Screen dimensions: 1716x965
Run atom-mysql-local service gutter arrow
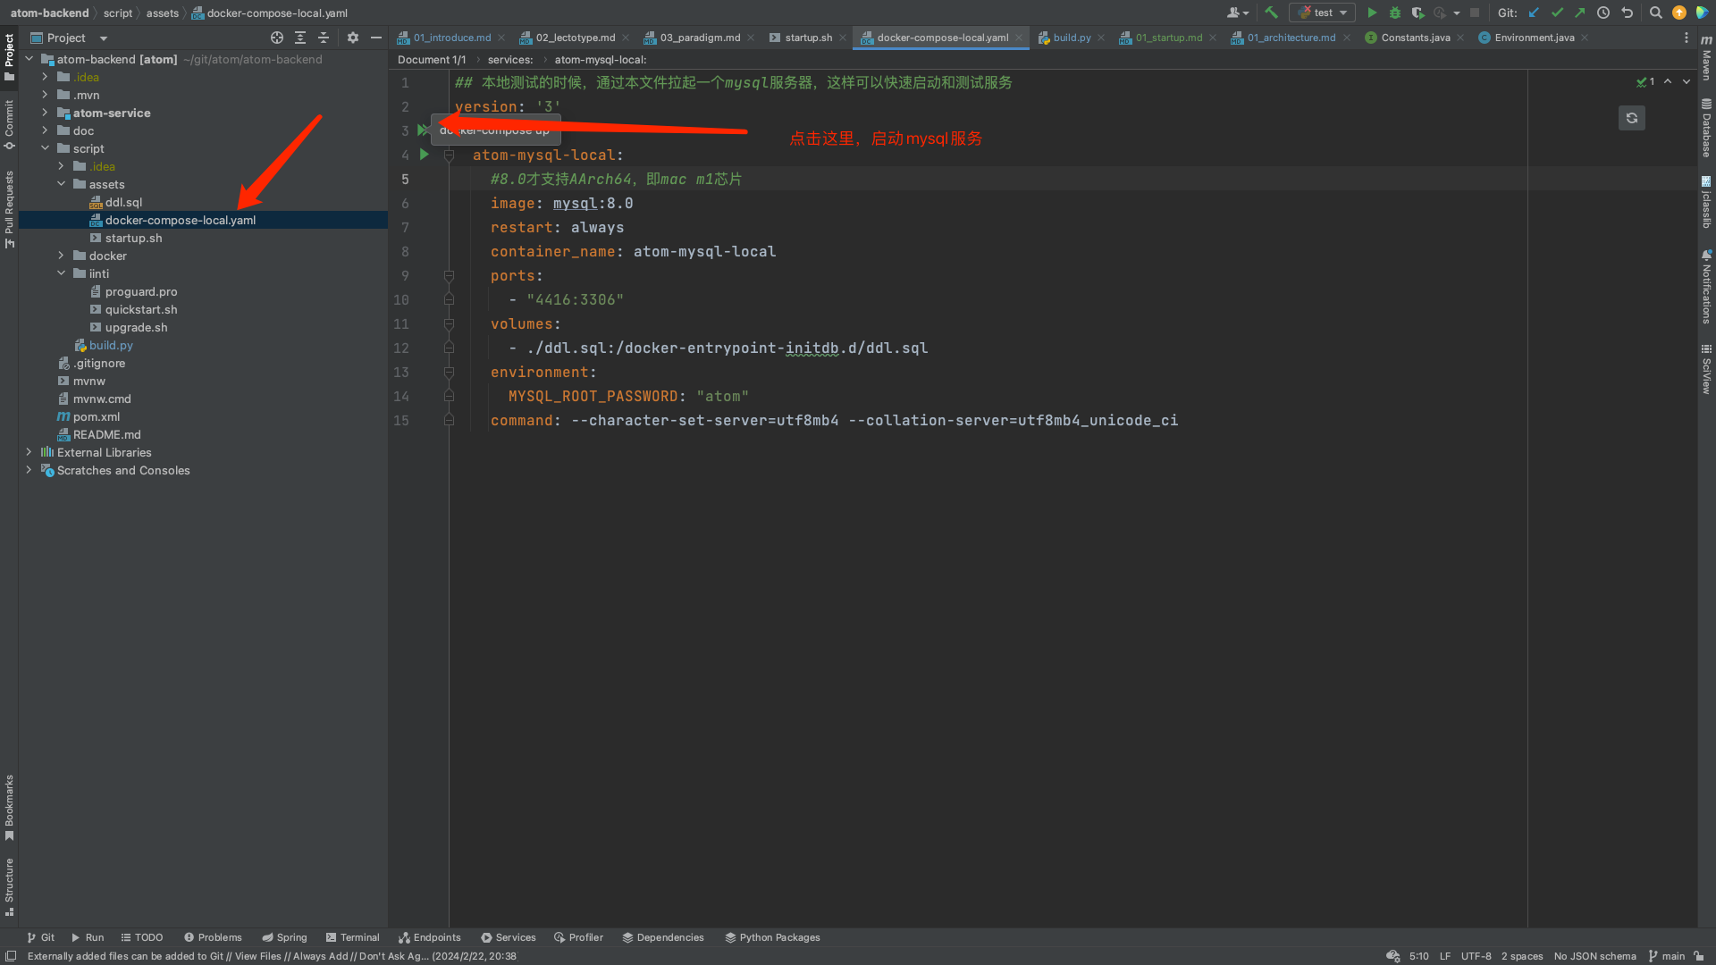click(425, 155)
